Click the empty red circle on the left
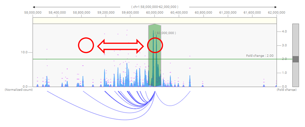This screenshot has width=305, height=127. coord(86,45)
